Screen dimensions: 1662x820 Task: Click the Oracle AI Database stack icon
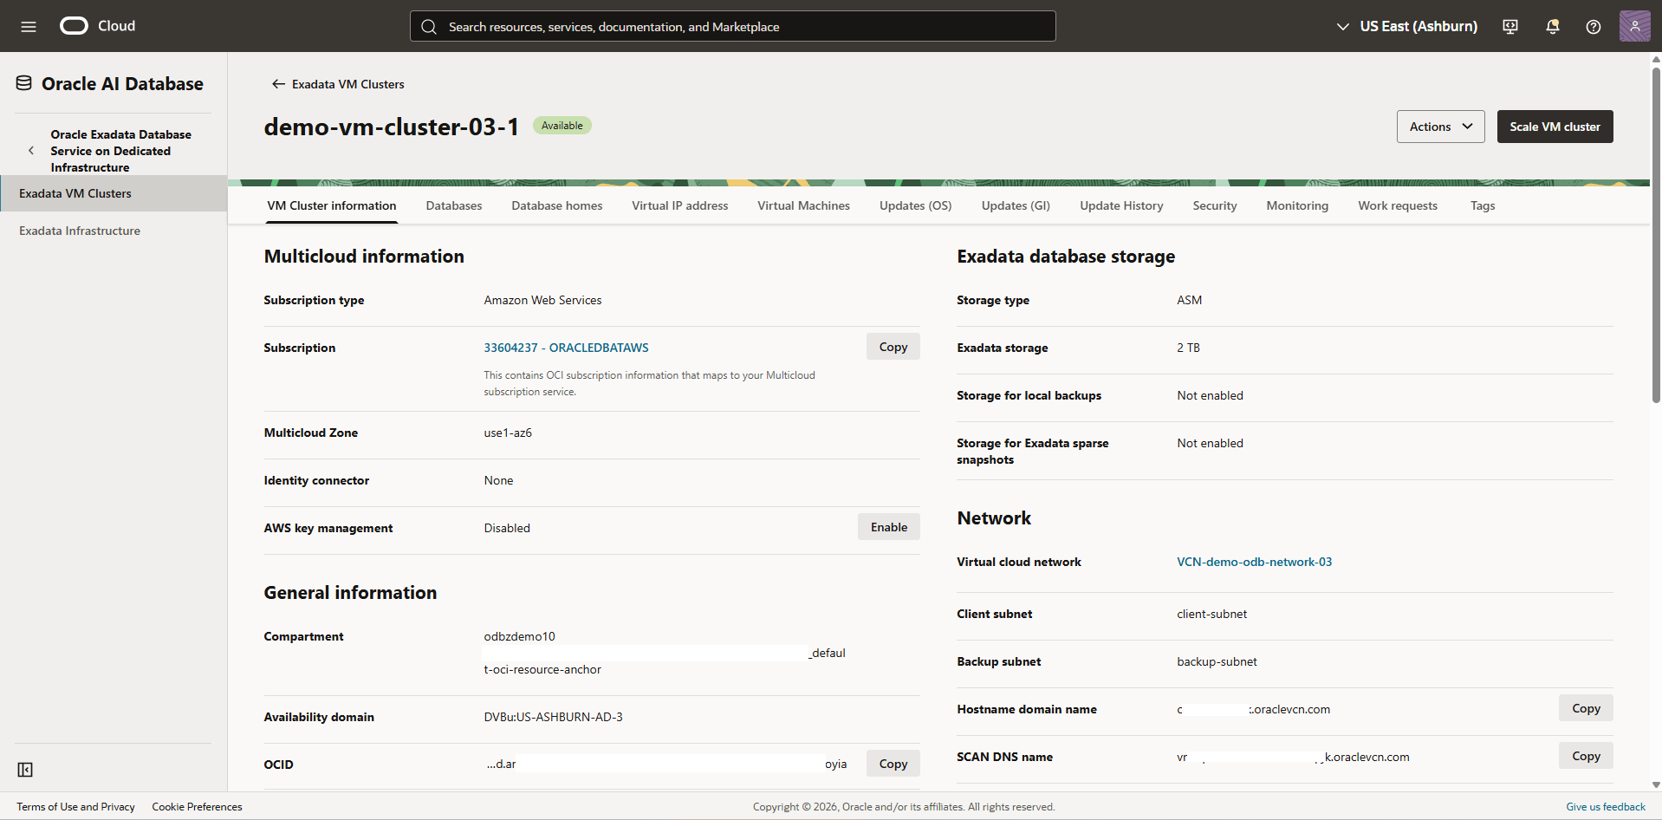[24, 83]
